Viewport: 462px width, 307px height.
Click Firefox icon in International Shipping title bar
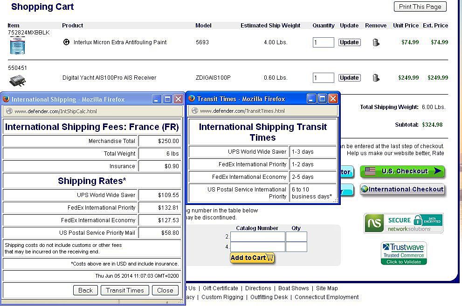pos(6,99)
